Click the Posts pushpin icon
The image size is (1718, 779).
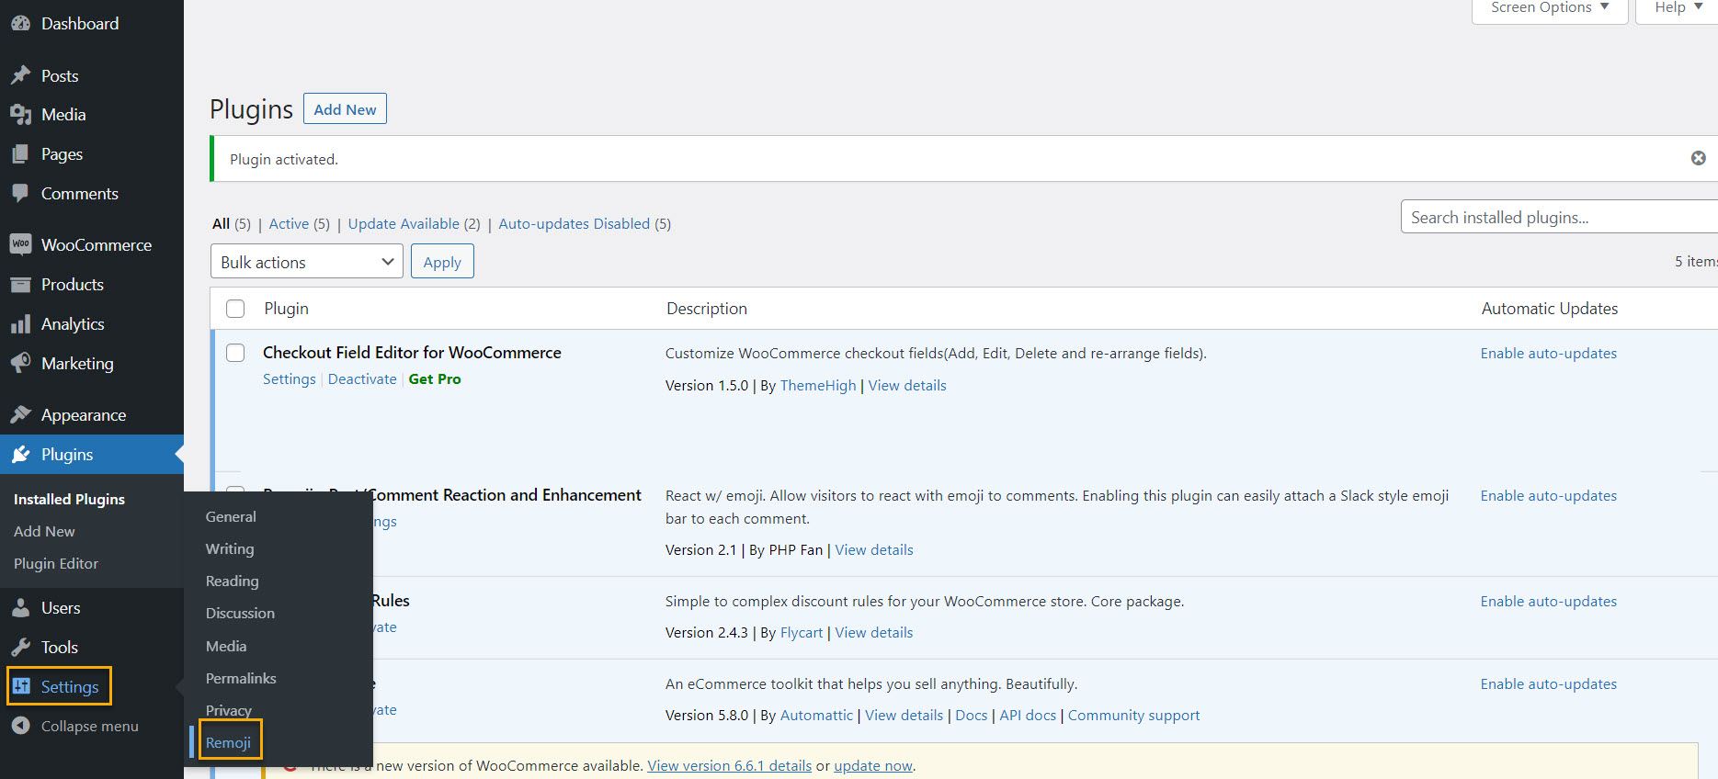tap(20, 76)
